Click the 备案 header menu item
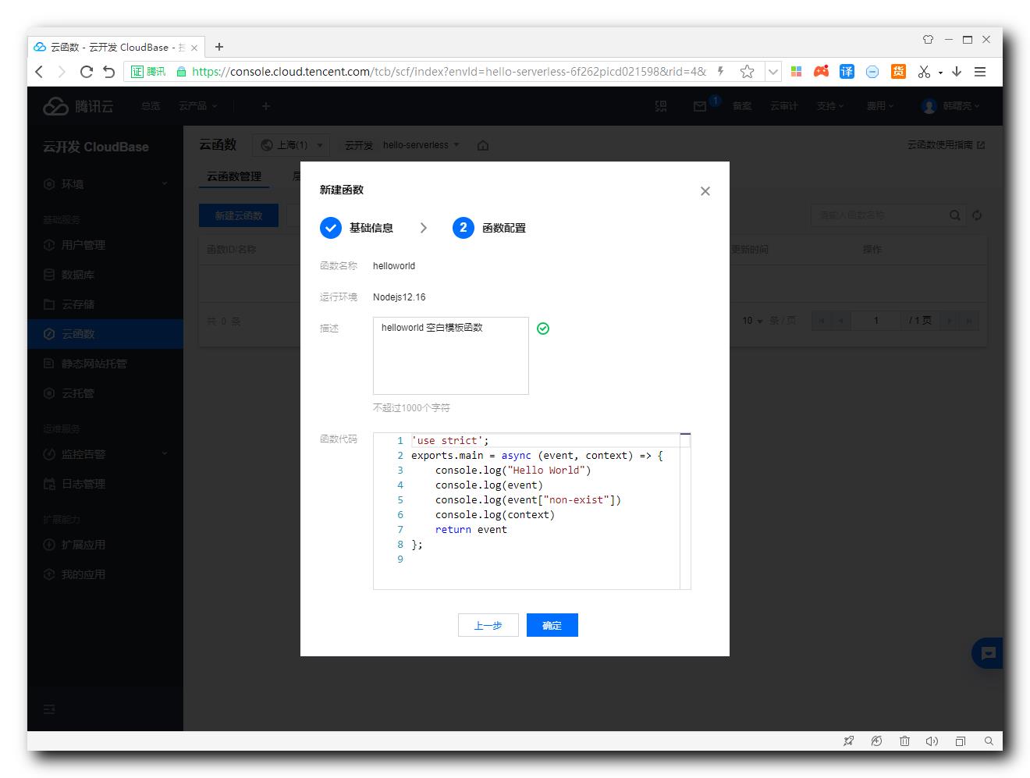Screen dimensions: 1030x778 pos(742,106)
